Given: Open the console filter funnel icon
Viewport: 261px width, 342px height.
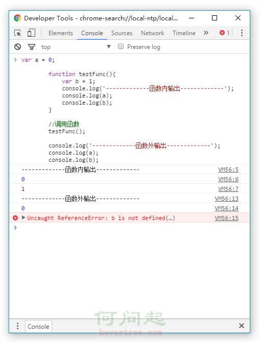Looking at the screenshot, I should [32, 46].
